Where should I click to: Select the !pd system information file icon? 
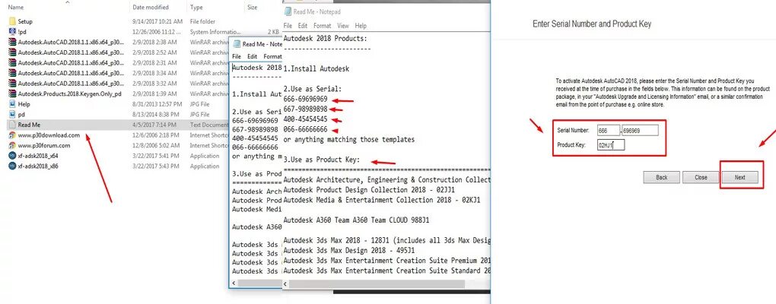[x=12, y=32]
